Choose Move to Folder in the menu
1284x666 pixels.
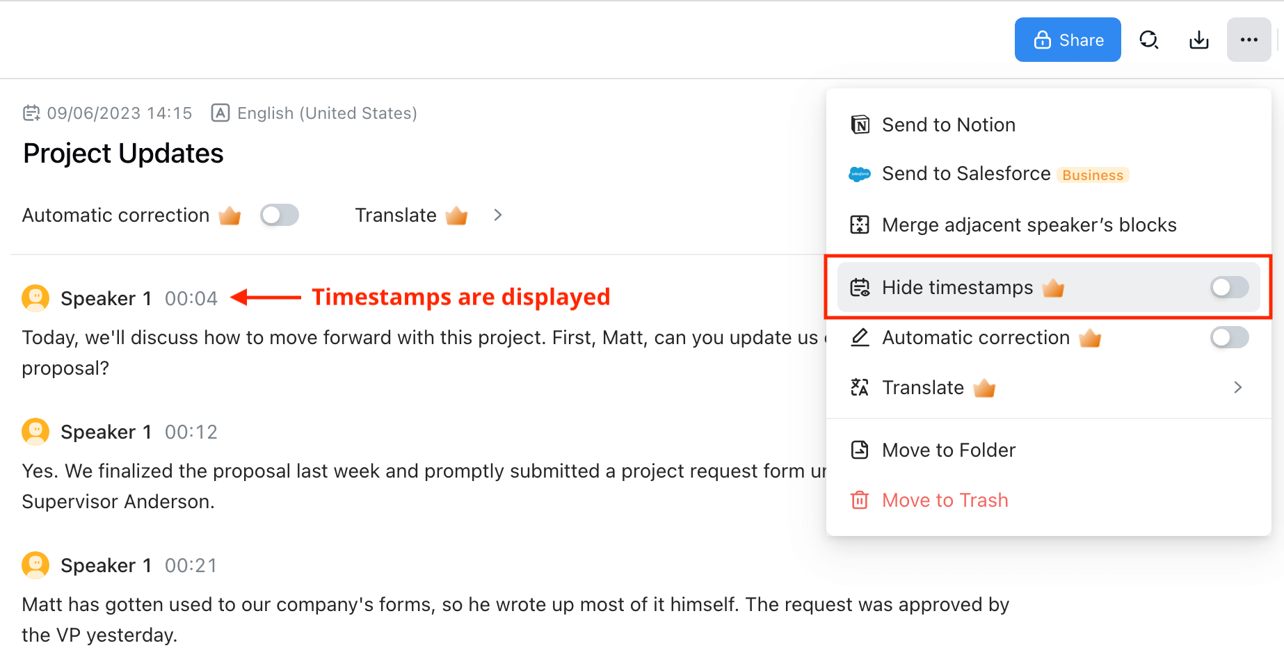tap(948, 450)
